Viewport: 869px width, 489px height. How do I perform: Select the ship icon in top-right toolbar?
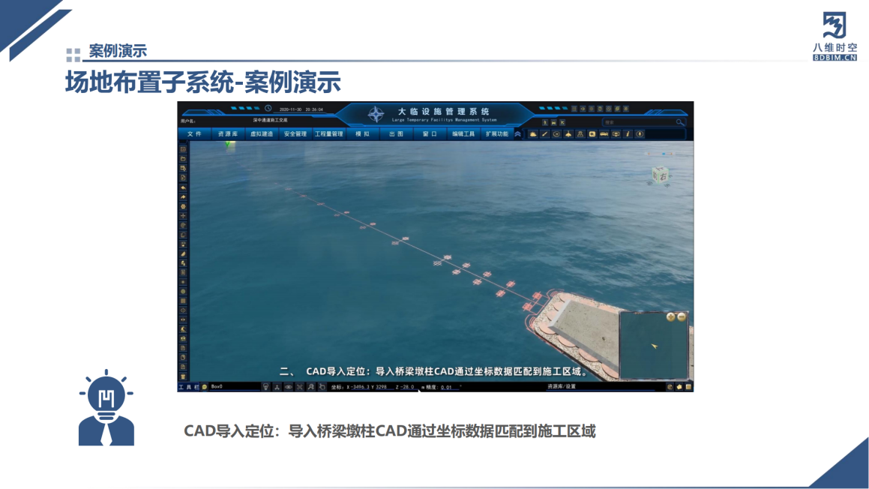533,134
